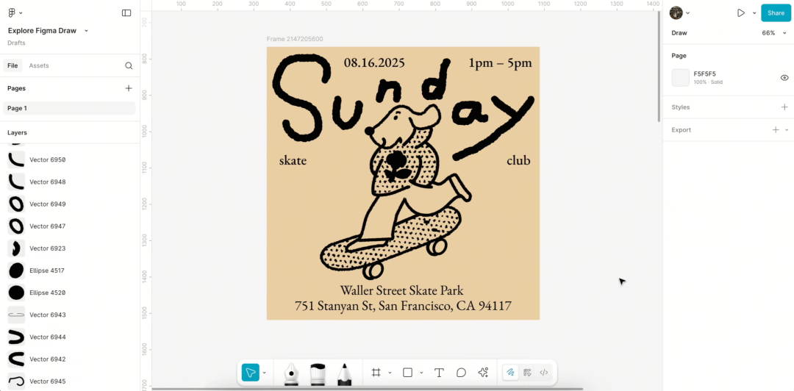This screenshot has width=794, height=391.
Task: Open the Figma main menu logo
Action: coord(12,12)
